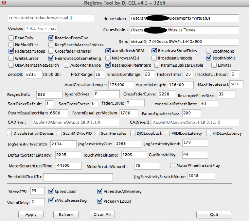
Task: Click the AutoCrossfadeLength field
Action: [121, 85]
